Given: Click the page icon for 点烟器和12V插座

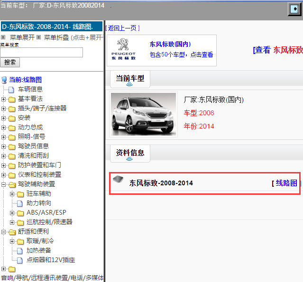Looking at the screenshot, I should (x=20, y=260).
